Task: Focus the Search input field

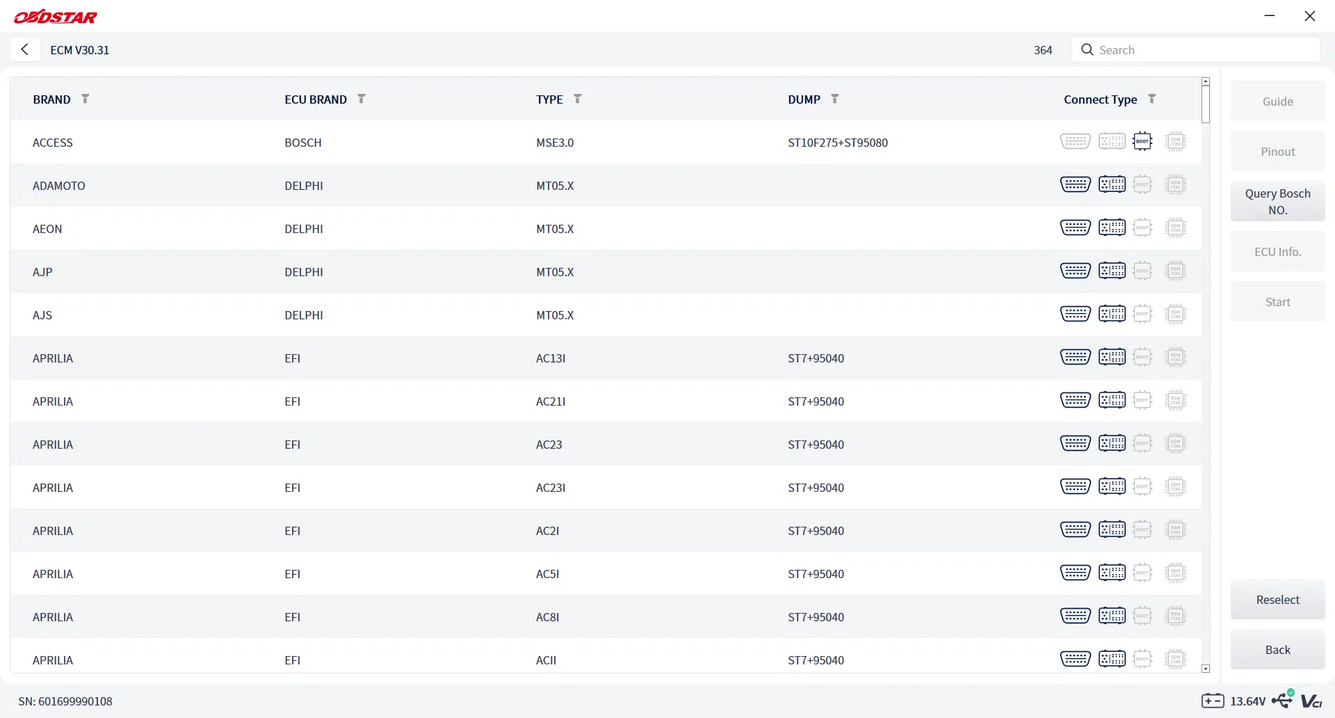Action: 1196,49
